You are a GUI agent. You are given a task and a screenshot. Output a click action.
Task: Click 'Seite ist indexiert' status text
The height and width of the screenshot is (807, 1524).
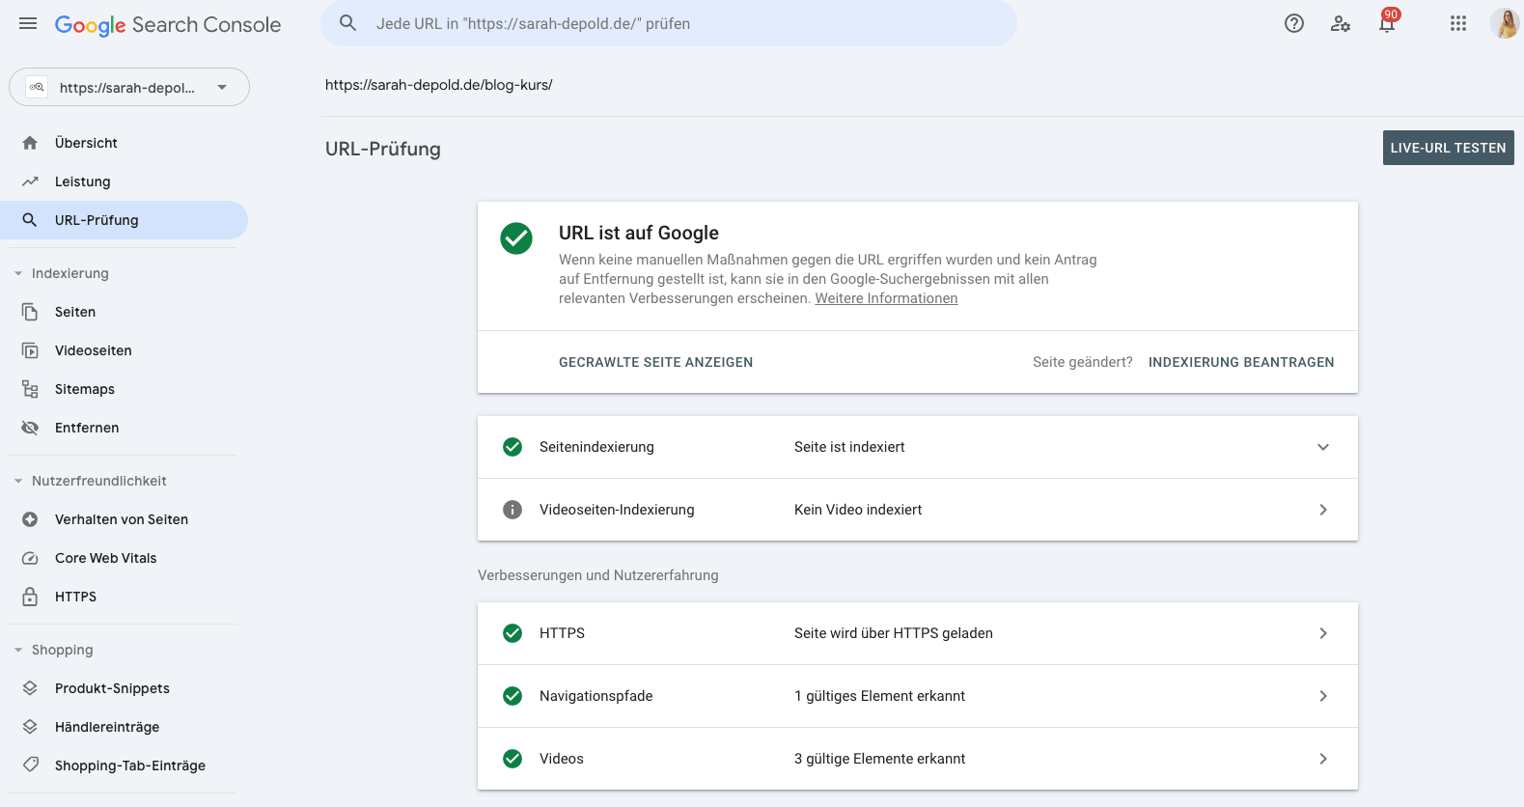coord(849,447)
